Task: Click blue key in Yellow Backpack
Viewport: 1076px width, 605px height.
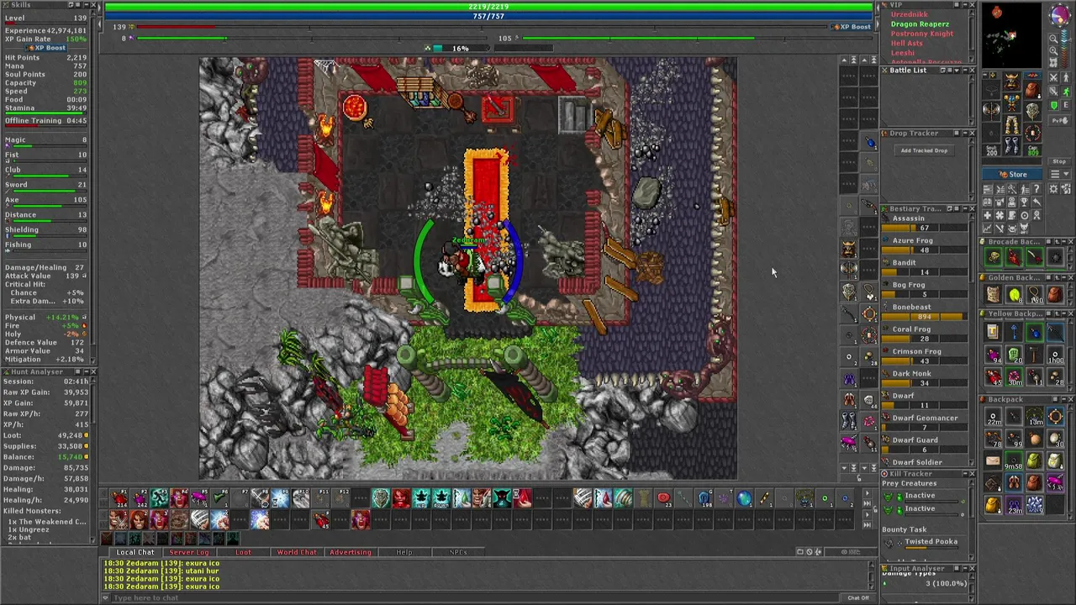Action: point(1014,332)
